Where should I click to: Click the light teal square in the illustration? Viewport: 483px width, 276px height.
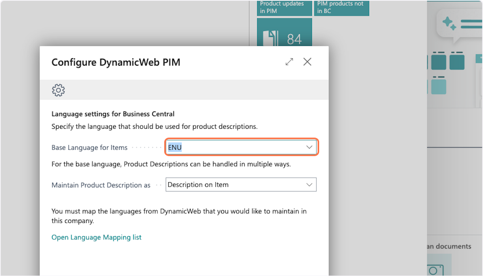(439, 87)
